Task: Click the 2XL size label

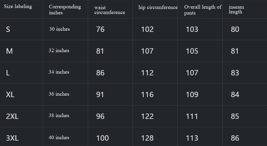Action: 12,116
